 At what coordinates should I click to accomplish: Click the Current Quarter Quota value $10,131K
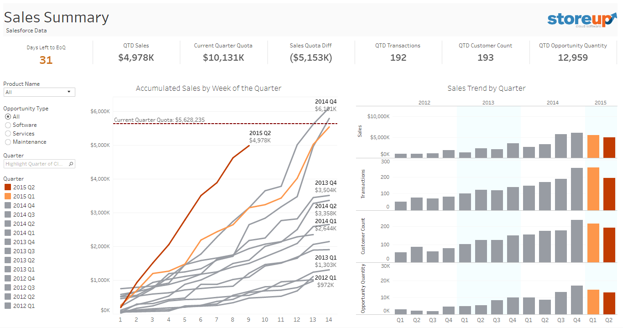(x=223, y=57)
